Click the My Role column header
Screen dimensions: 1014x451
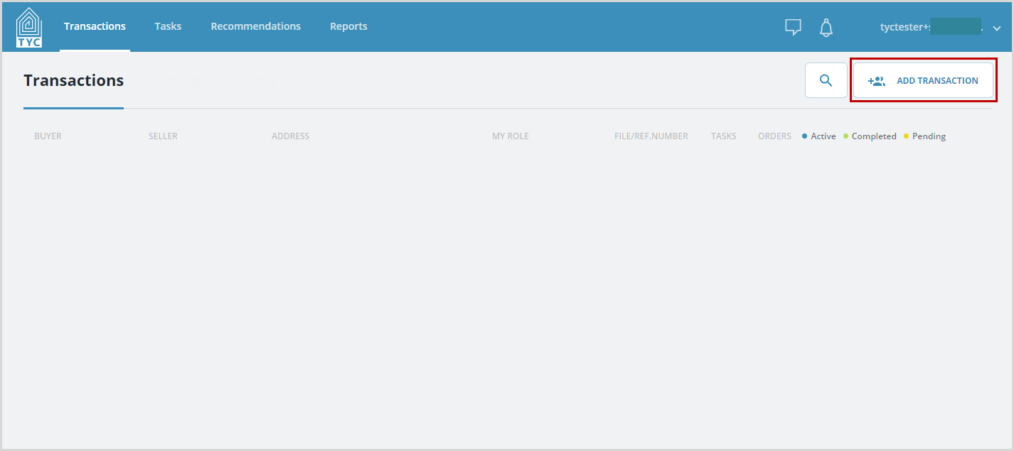[510, 136]
